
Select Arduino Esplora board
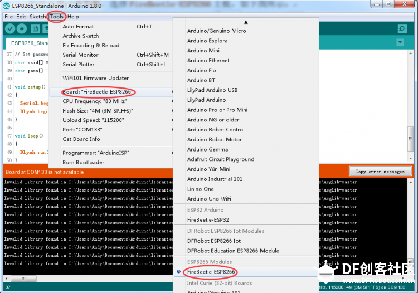[x=246, y=41]
